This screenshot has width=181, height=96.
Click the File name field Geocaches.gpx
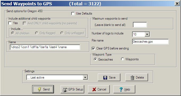(x=150, y=42)
